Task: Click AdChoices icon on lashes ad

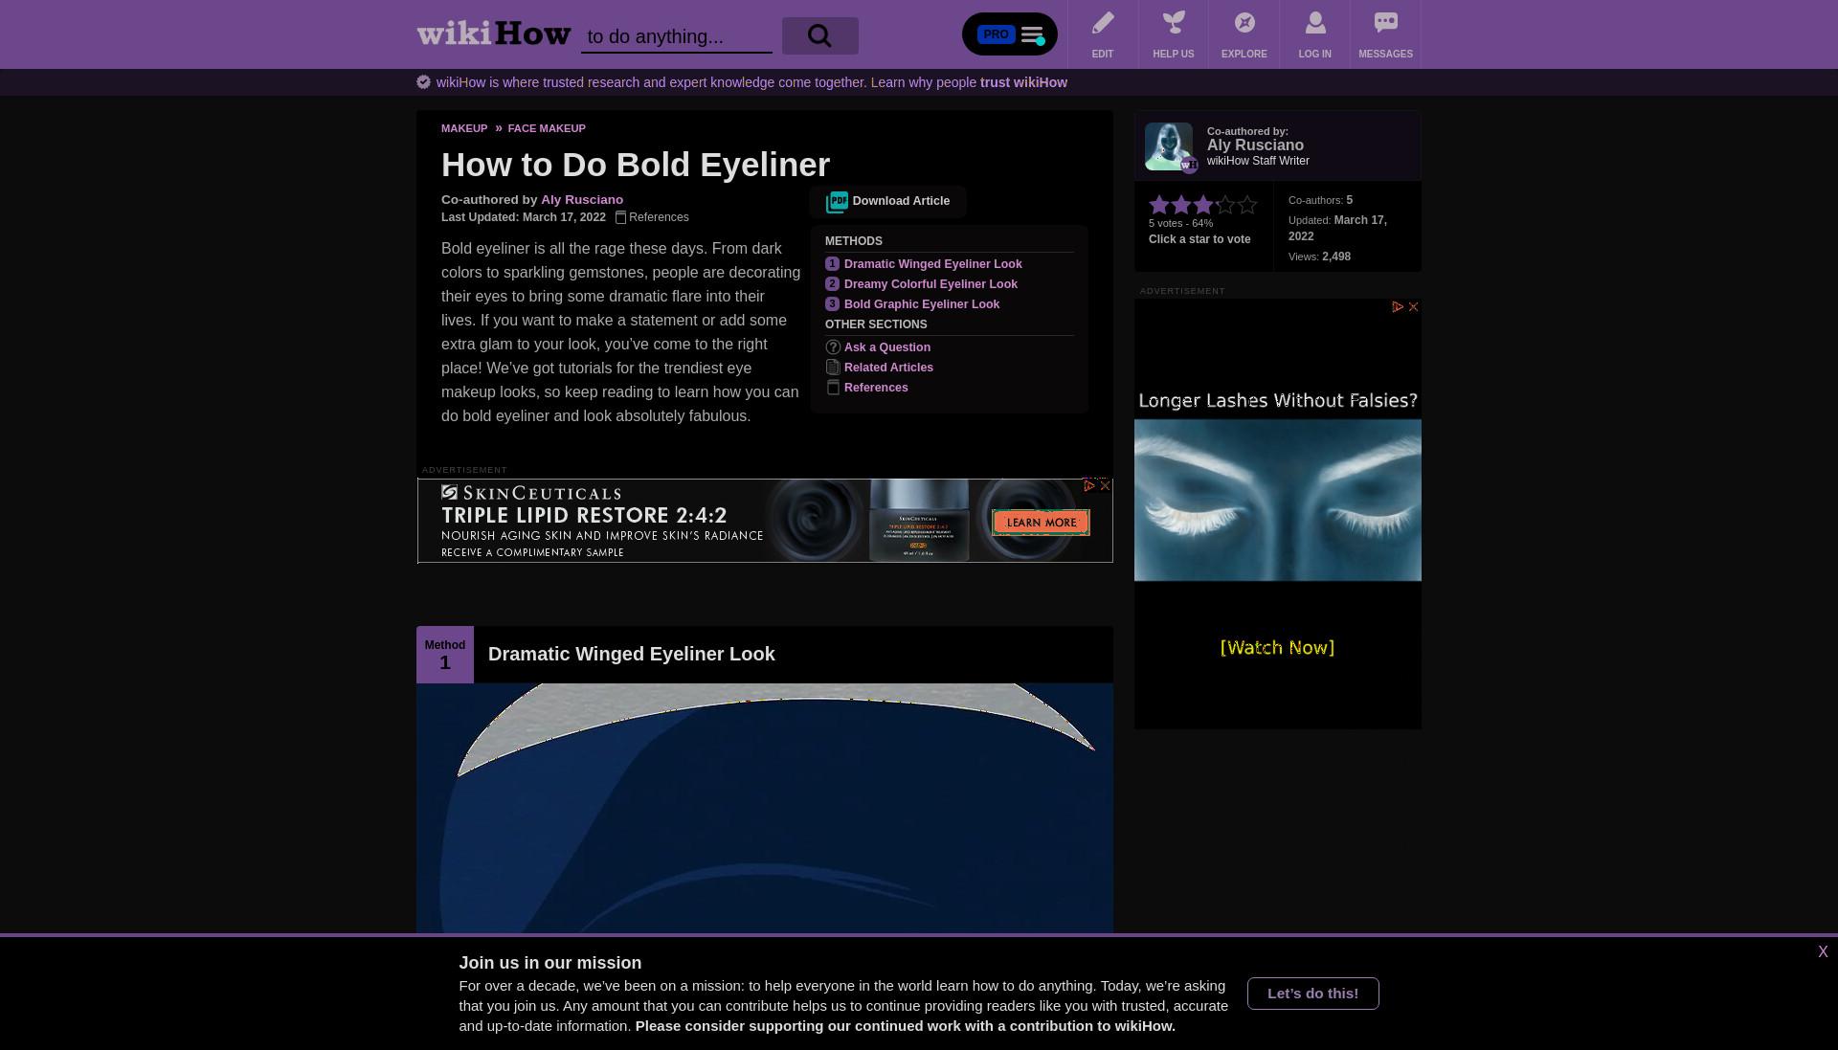Action: (x=1398, y=307)
